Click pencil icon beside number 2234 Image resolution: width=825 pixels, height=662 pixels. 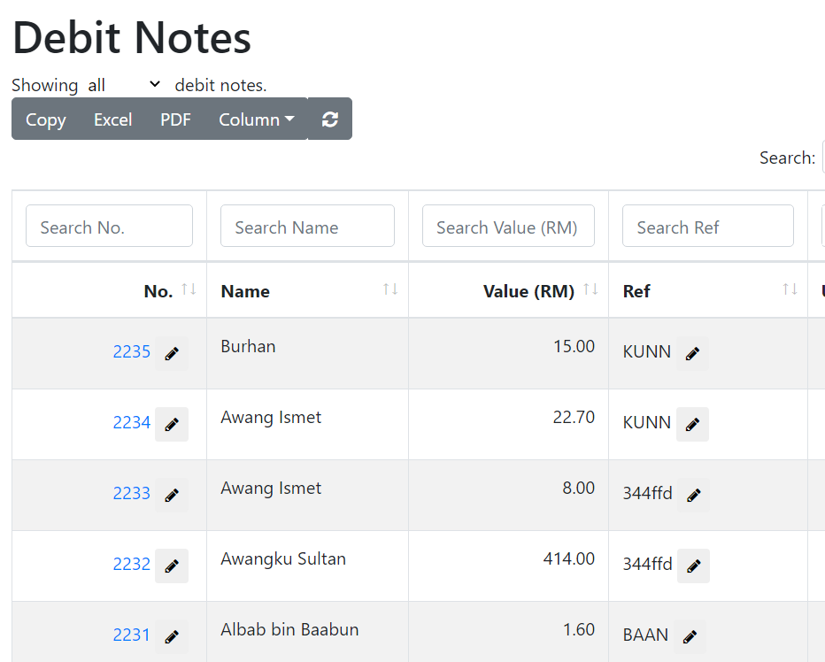pyautogui.click(x=172, y=424)
